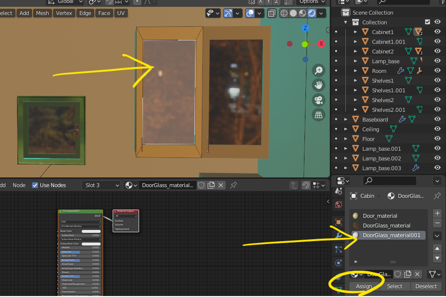
Task: Unlink material with X in properties panel
Action: tap(417, 274)
